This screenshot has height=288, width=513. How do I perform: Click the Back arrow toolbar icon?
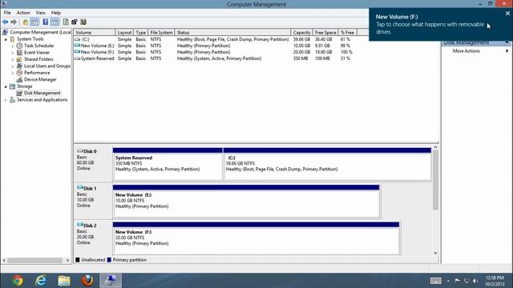[6, 22]
